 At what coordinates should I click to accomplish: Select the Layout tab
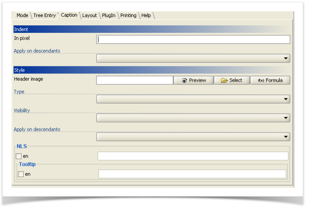tap(90, 15)
